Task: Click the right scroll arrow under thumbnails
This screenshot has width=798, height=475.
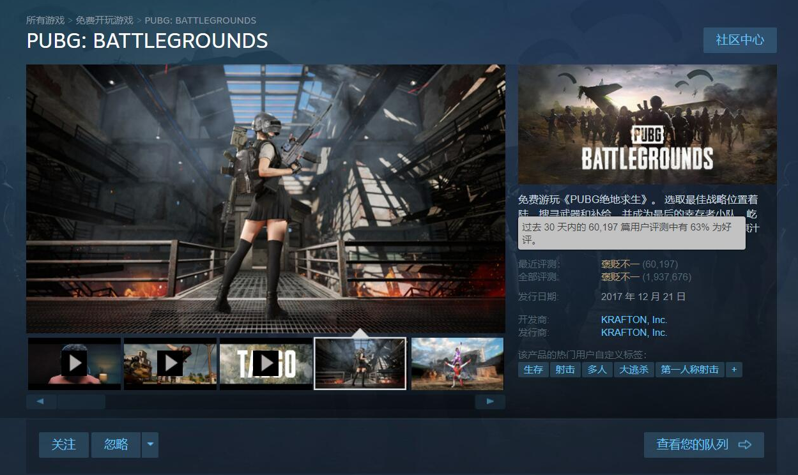Action: [490, 402]
